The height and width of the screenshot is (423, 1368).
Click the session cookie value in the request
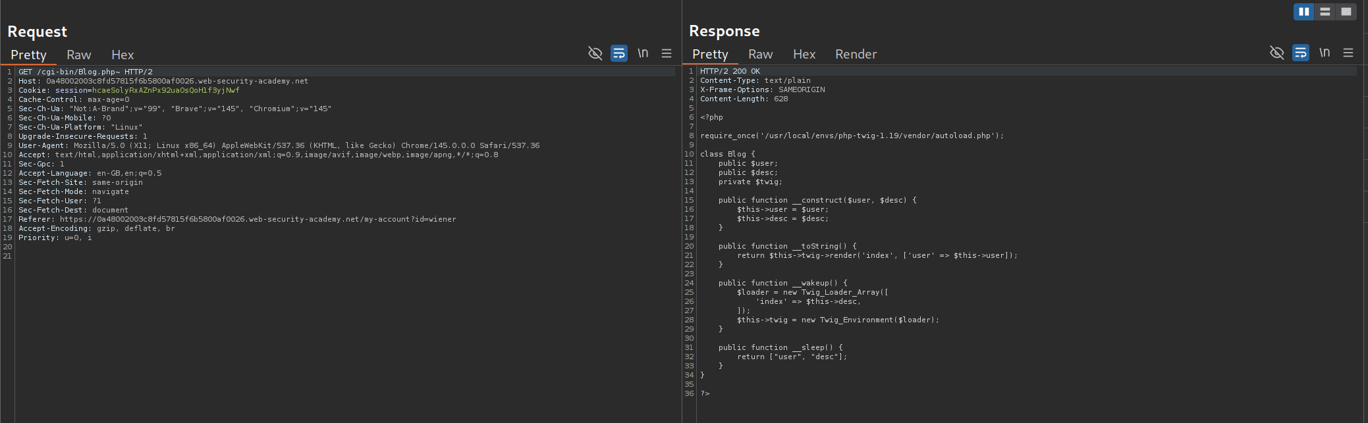[165, 90]
